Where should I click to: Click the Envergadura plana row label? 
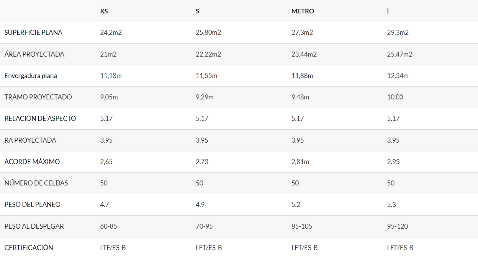31,76
